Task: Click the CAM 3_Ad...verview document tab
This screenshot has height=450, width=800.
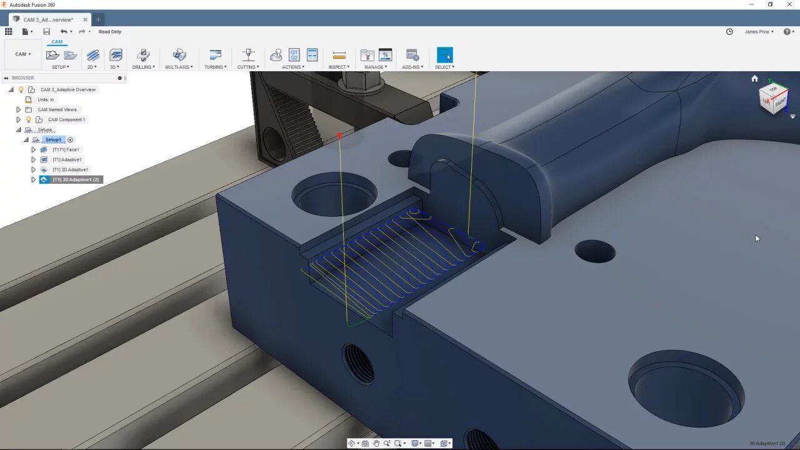Action: (50, 19)
